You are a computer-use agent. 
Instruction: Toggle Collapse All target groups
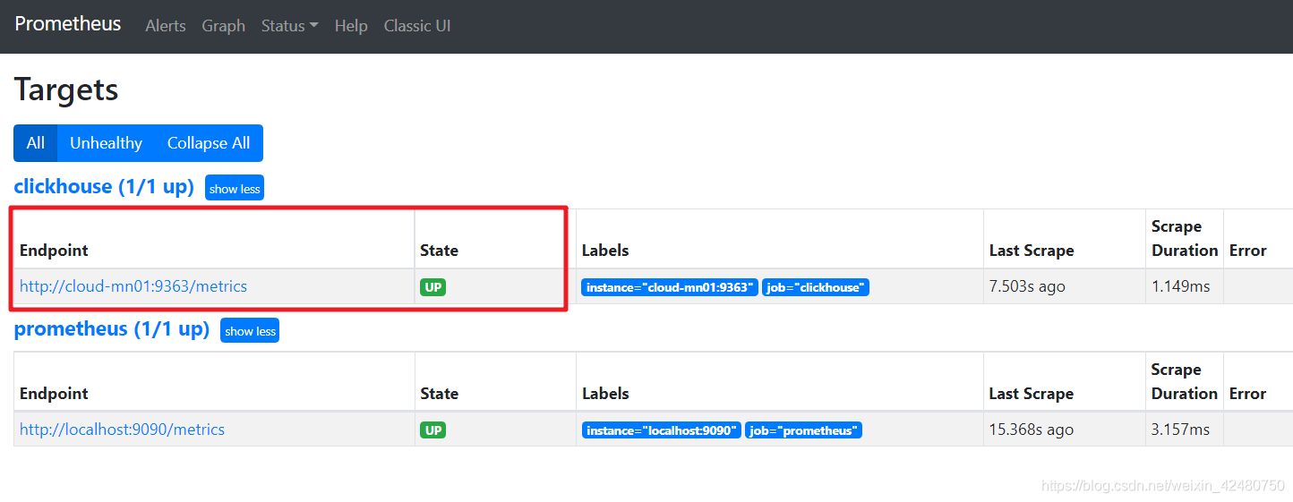coord(209,143)
